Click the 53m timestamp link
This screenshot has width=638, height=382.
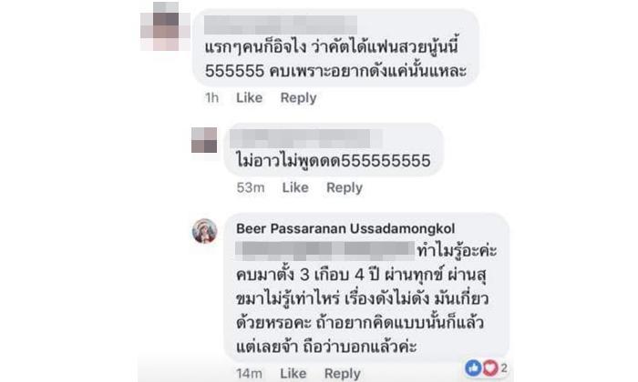(x=251, y=187)
